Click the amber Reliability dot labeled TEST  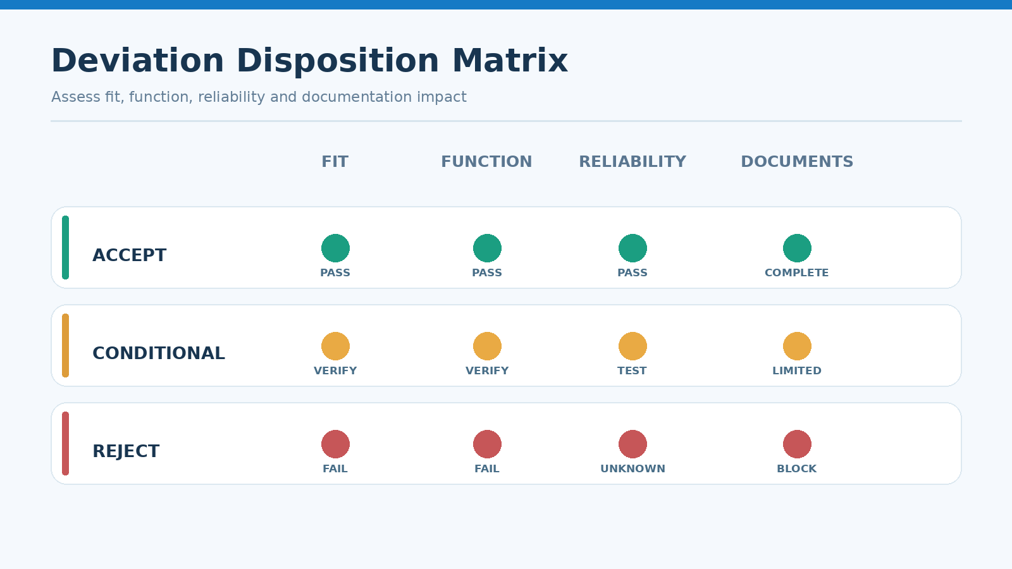pos(632,346)
